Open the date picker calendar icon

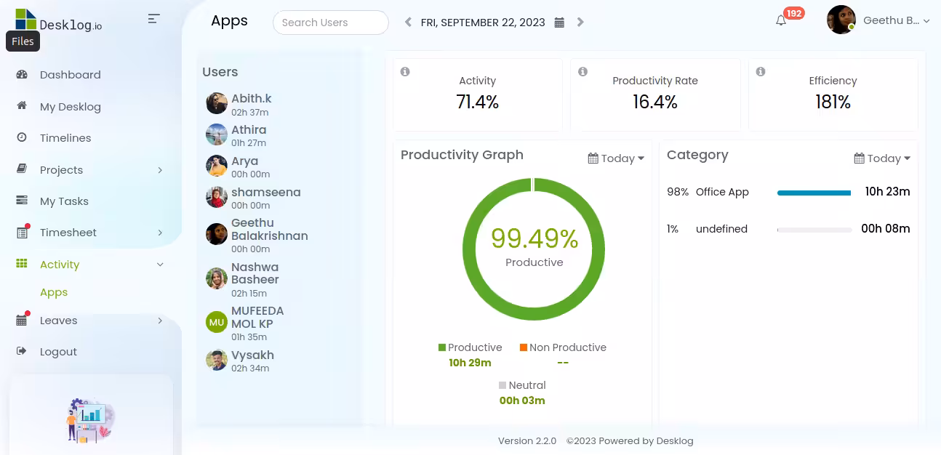(x=559, y=23)
